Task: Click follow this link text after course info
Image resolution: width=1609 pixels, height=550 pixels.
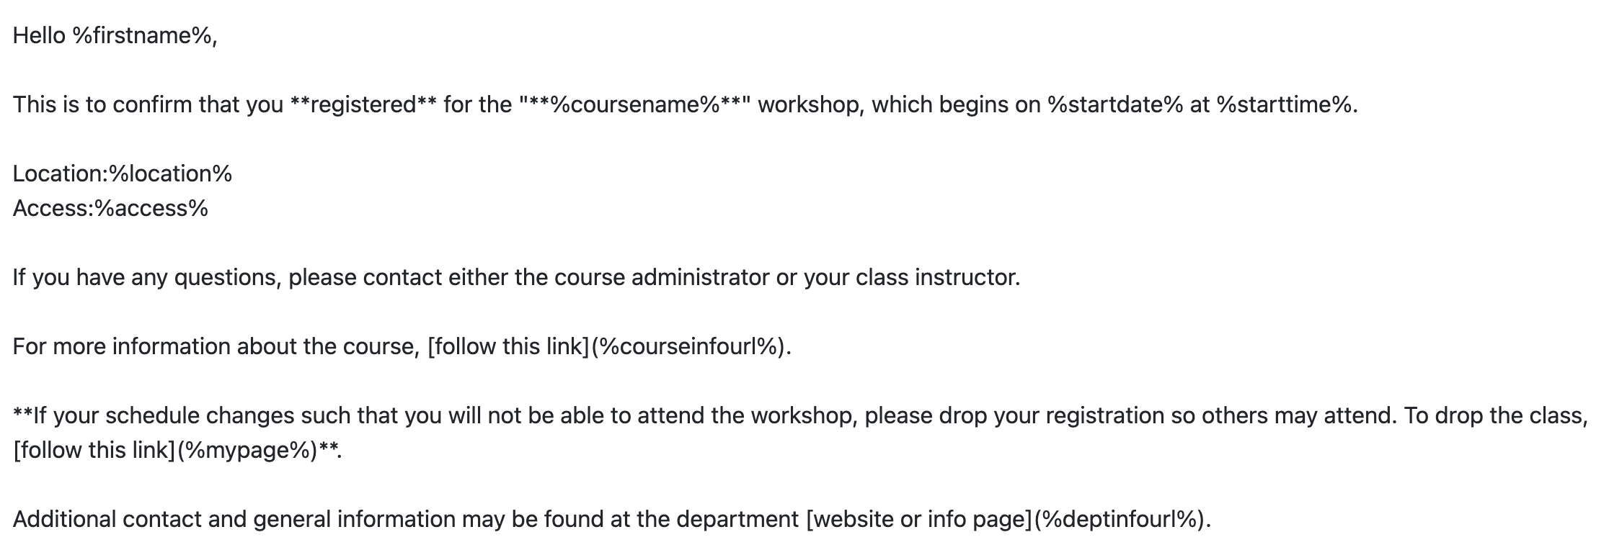Action: (509, 346)
